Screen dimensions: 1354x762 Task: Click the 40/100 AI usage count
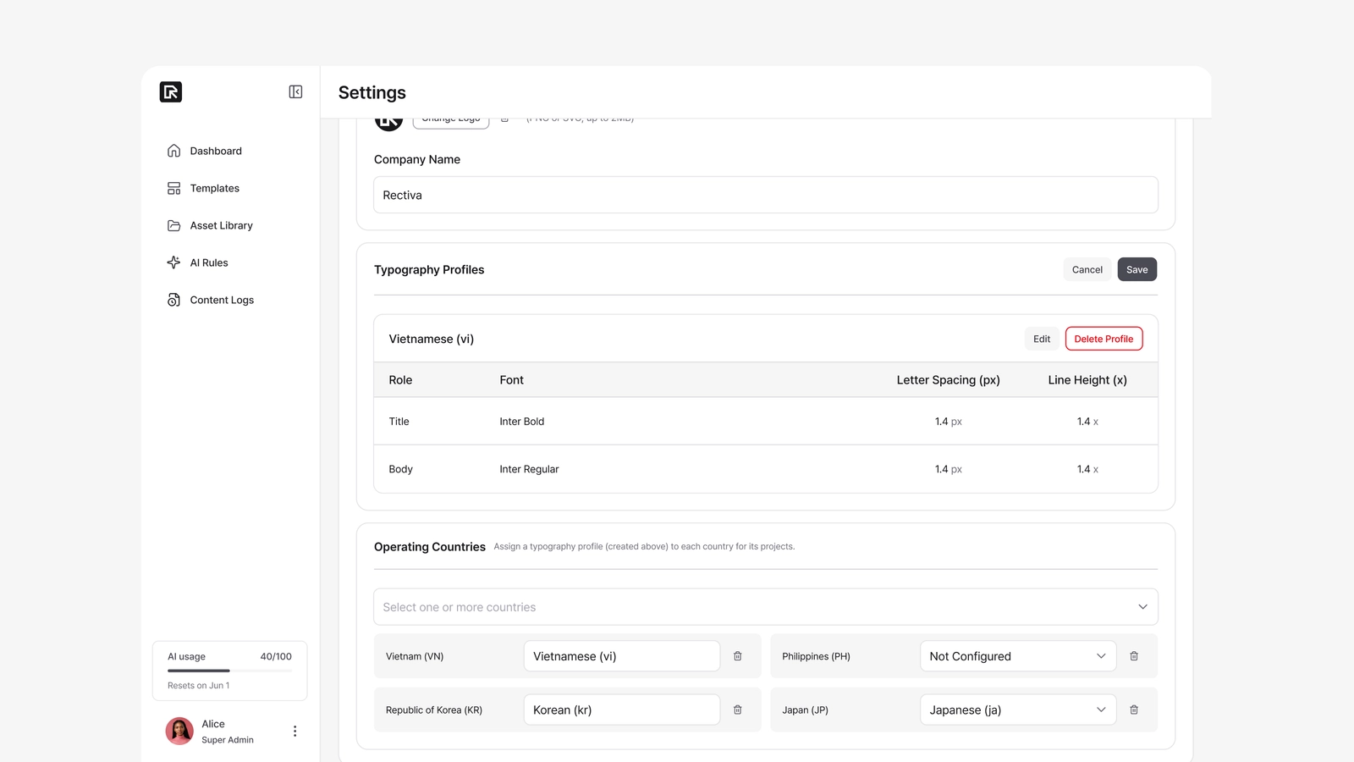[276, 656]
